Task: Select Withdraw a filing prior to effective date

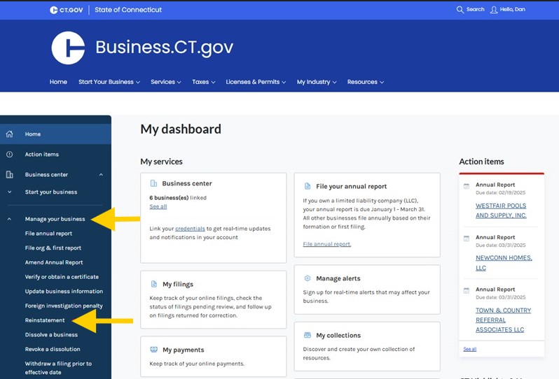Action: tap(58, 368)
